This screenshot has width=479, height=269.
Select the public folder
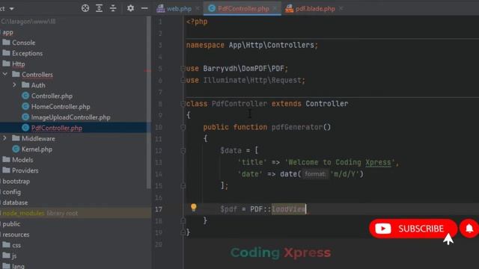11,224
